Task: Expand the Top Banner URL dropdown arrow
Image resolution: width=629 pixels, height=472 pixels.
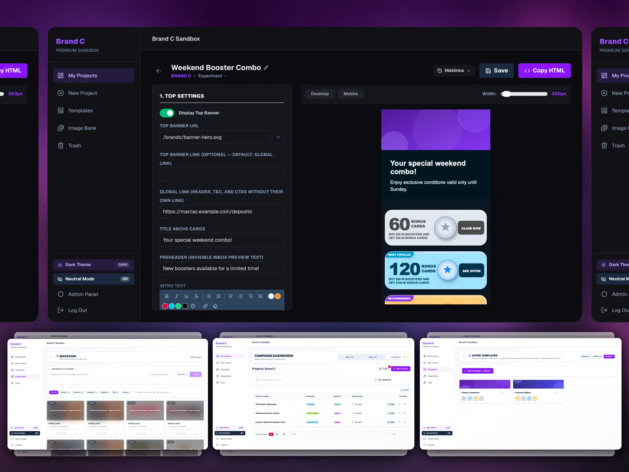Action: [278, 137]
